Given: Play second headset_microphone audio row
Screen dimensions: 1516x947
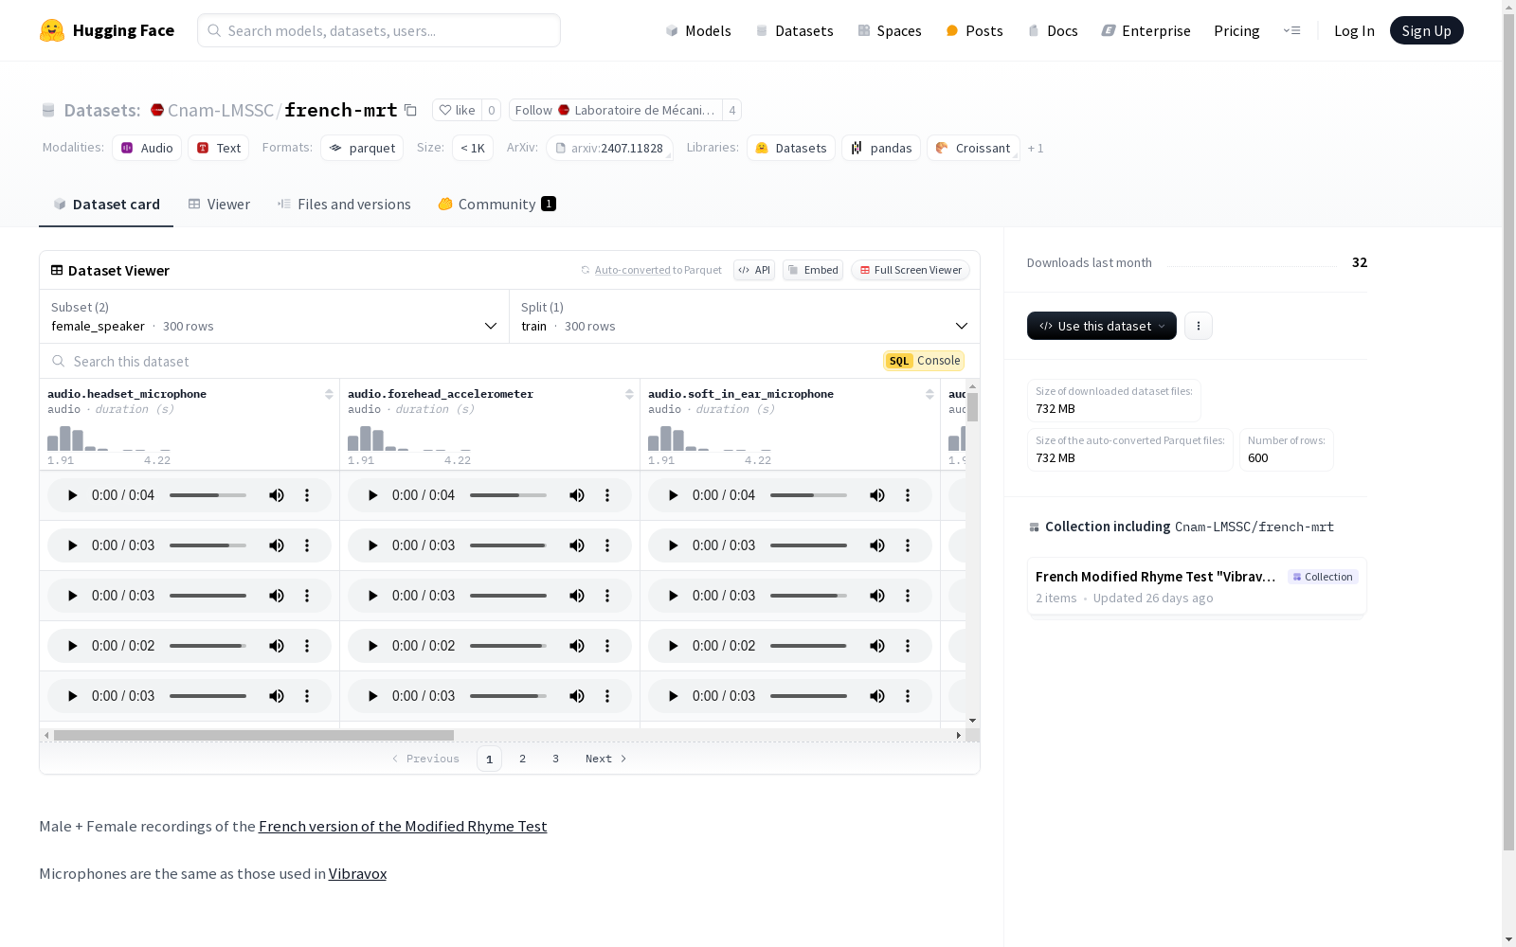Looking at the screenshot, I should [x=72, y=545].
